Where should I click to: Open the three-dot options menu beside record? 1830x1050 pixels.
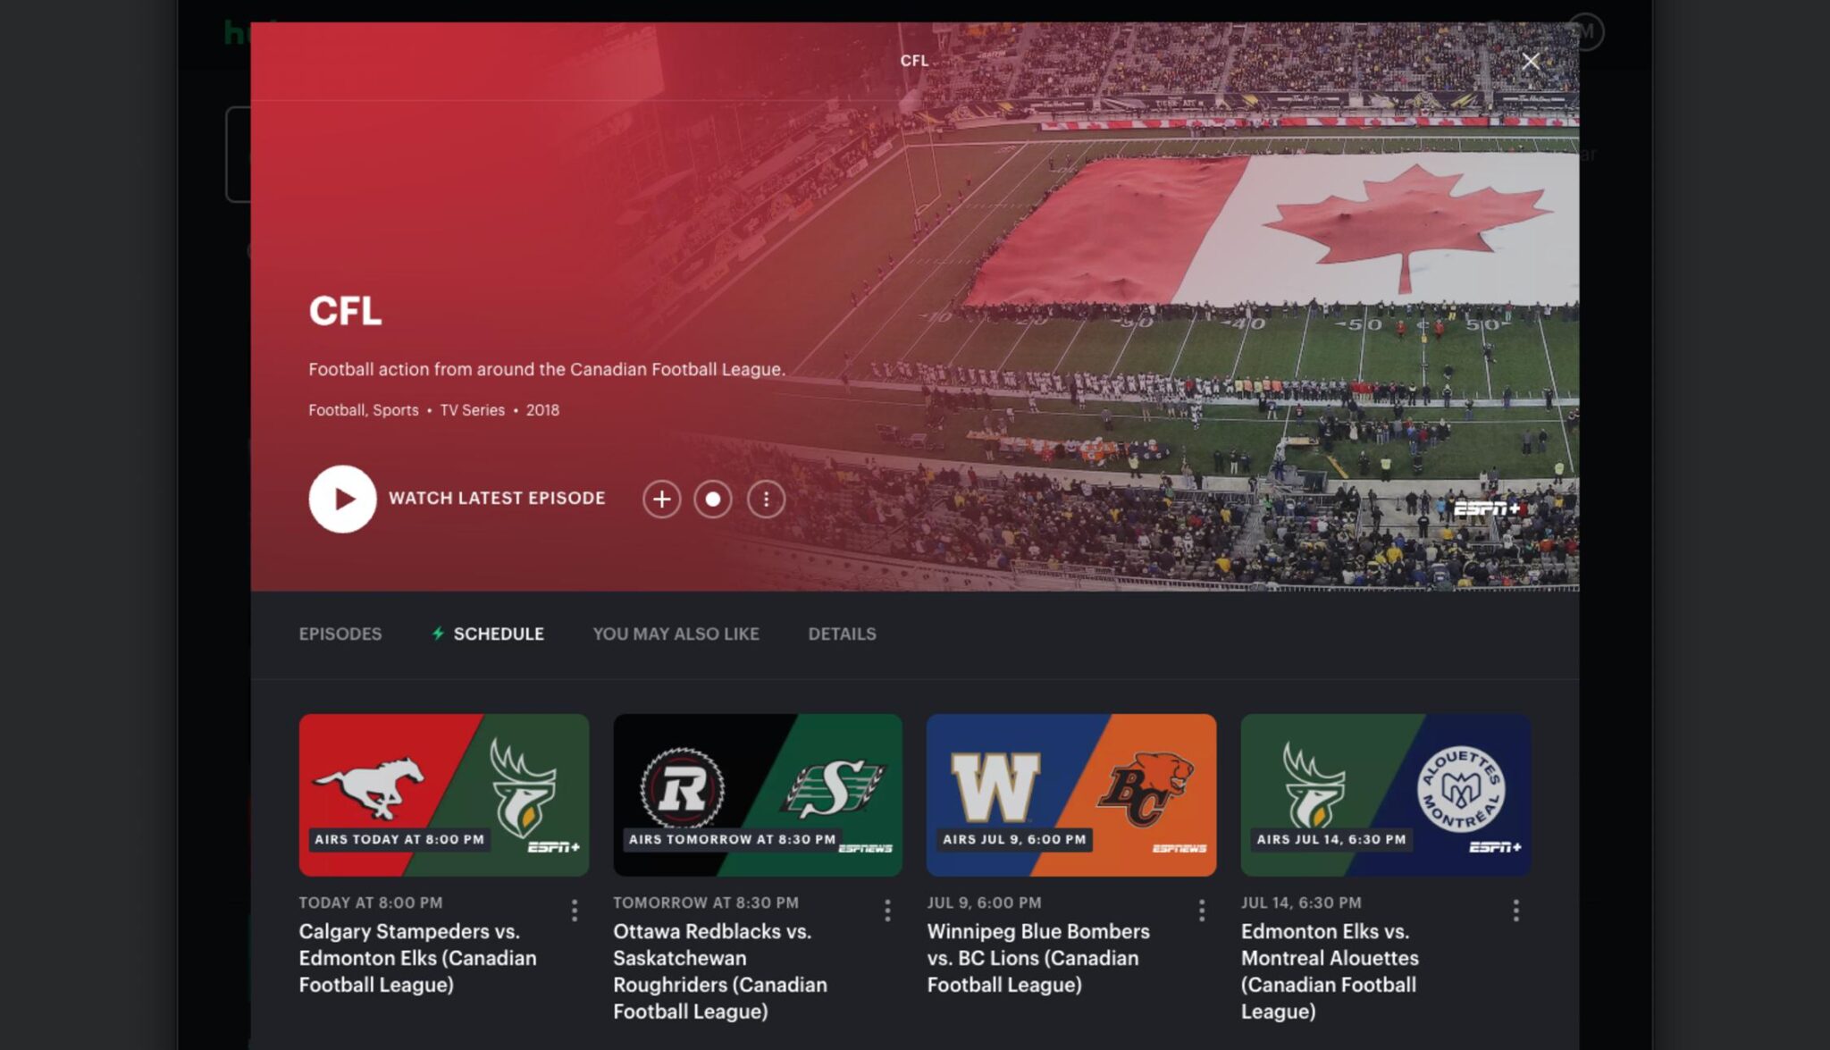pyautogui.click(x=765, y=499)
